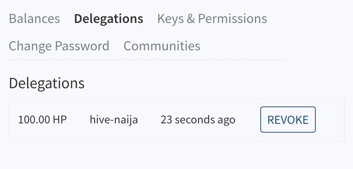Screen dimensions: 353x169
Task: Open the hive-naija account link
Action: [114, 120]
